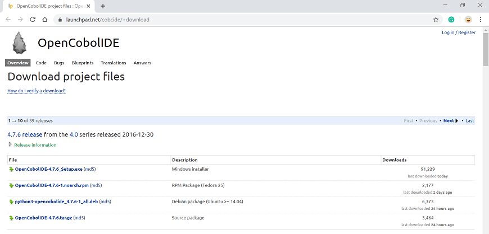Click the scrollbar up arrow

486,30
